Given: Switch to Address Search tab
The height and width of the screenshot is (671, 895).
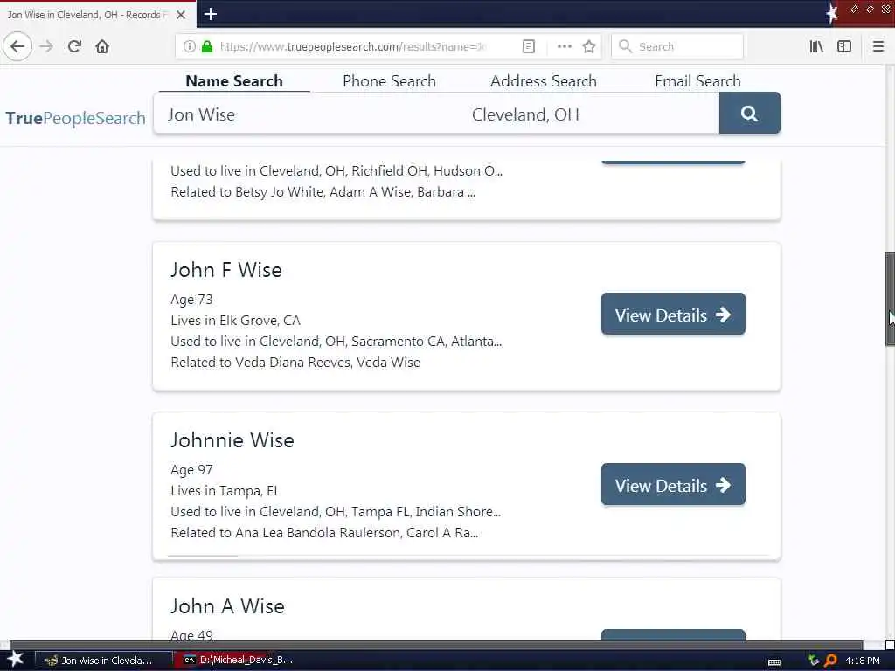Looking at the screenshot, I should 544,81.
